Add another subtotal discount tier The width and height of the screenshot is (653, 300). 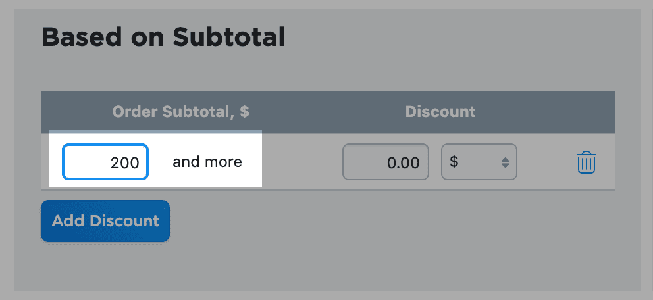(105, 221)
